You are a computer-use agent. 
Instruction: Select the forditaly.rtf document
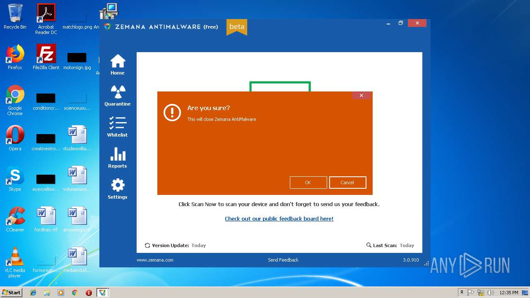(46, 219)
